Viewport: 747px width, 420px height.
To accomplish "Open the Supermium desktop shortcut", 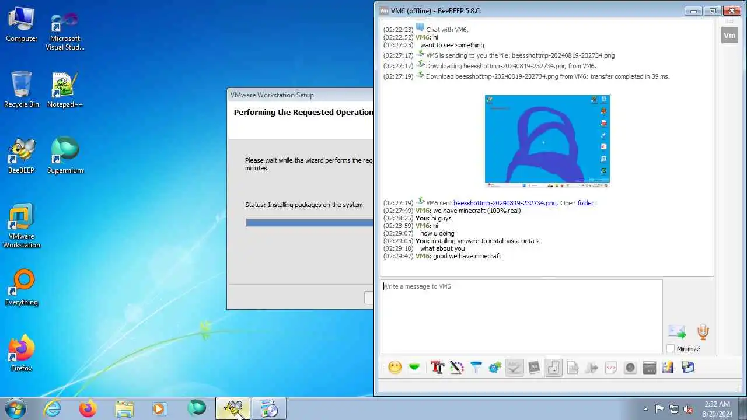I will pyautogui.click(x=65, y=156).
